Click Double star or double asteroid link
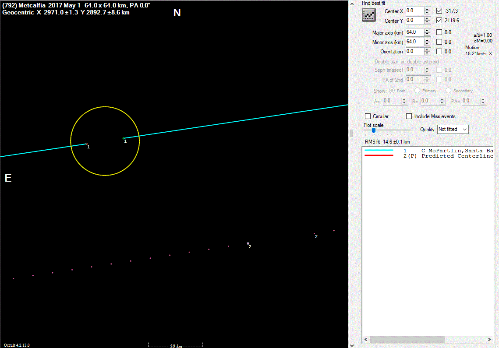The width and height of the screenshot is (499, 348). point(407,62)
